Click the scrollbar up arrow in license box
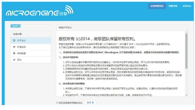 tap(186, 32)
